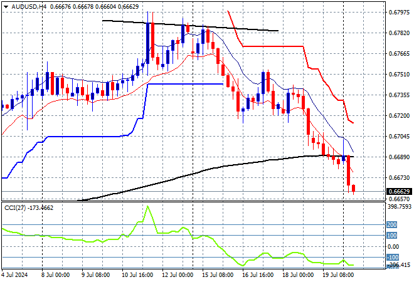
Task: Click price level 0.67820 on the scale
Action: coord(399,33)
